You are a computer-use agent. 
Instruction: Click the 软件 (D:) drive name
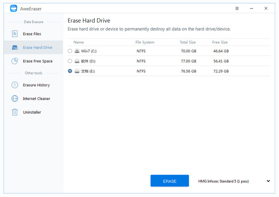[x=88, y=61]
